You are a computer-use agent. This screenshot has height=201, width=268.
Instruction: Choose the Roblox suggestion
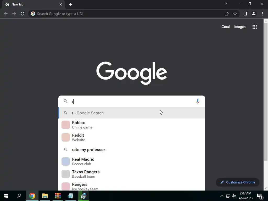(132, 125)
